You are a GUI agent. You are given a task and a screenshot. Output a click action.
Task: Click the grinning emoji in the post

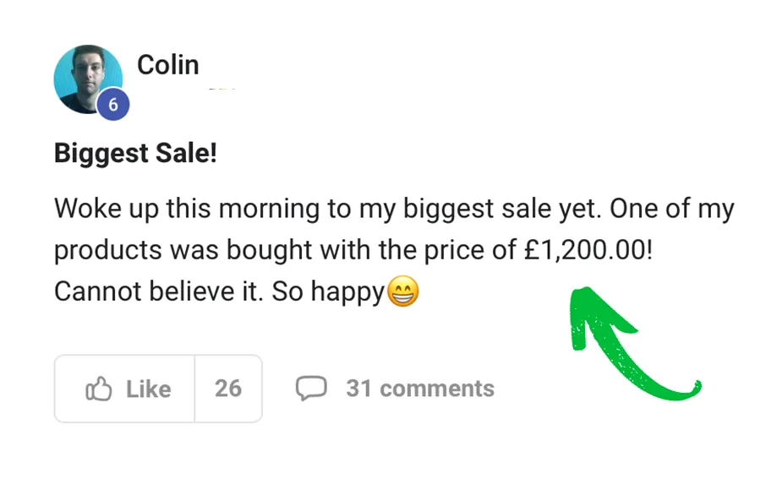click(x=402, y=292)
